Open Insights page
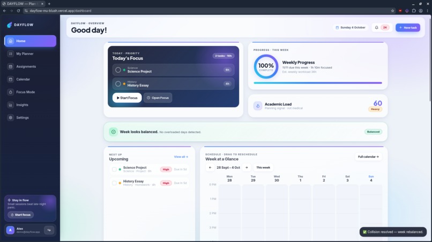 coord(30,105)
